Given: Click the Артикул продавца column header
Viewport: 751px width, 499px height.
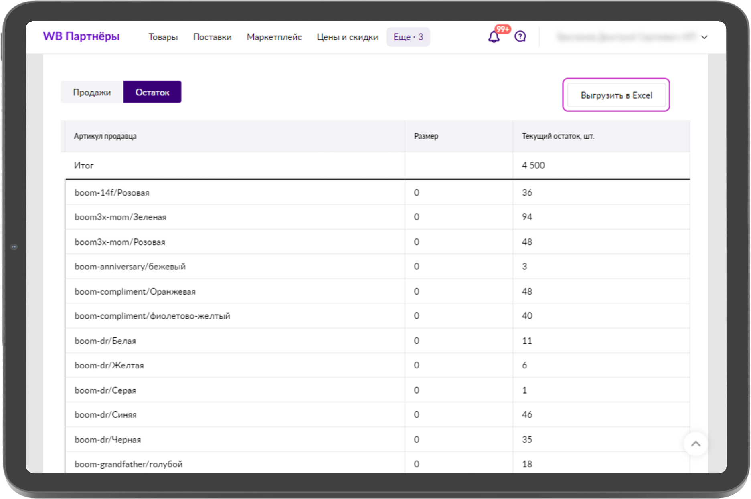Looking at the screenshot, I should [105, 136].
